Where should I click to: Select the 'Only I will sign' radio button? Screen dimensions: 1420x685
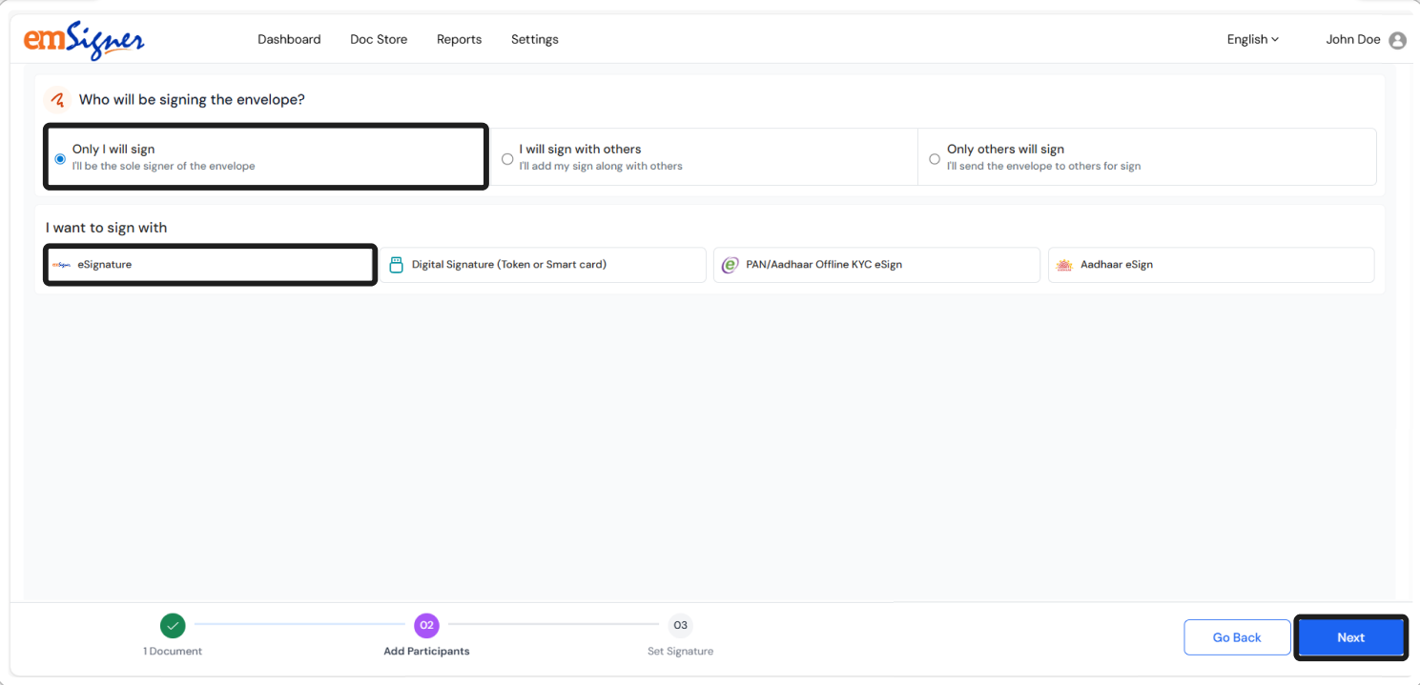click(x=60, y=159)
